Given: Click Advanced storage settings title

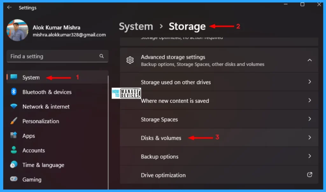Looking at the screenshot, I should (x=173, y=57).
